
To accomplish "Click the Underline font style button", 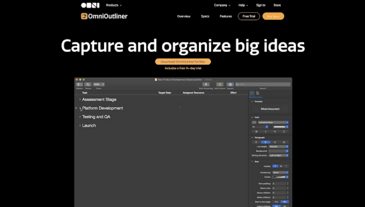I will tap(284, 132).
